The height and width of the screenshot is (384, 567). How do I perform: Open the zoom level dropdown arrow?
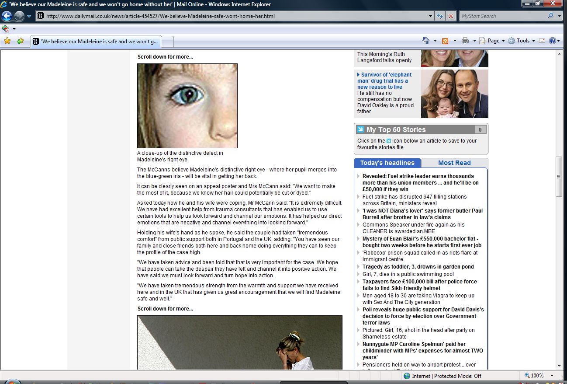552,376
